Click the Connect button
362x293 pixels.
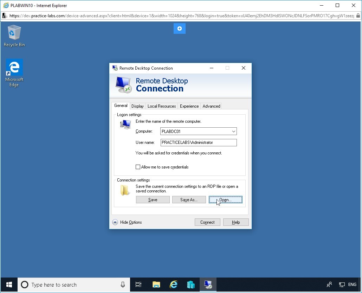coord(207,222)
